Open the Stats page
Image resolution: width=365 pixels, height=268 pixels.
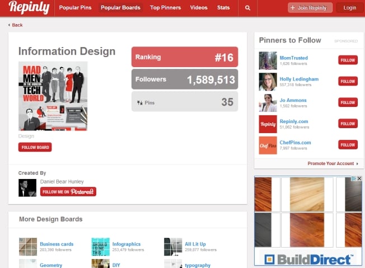tap(223, 8)
